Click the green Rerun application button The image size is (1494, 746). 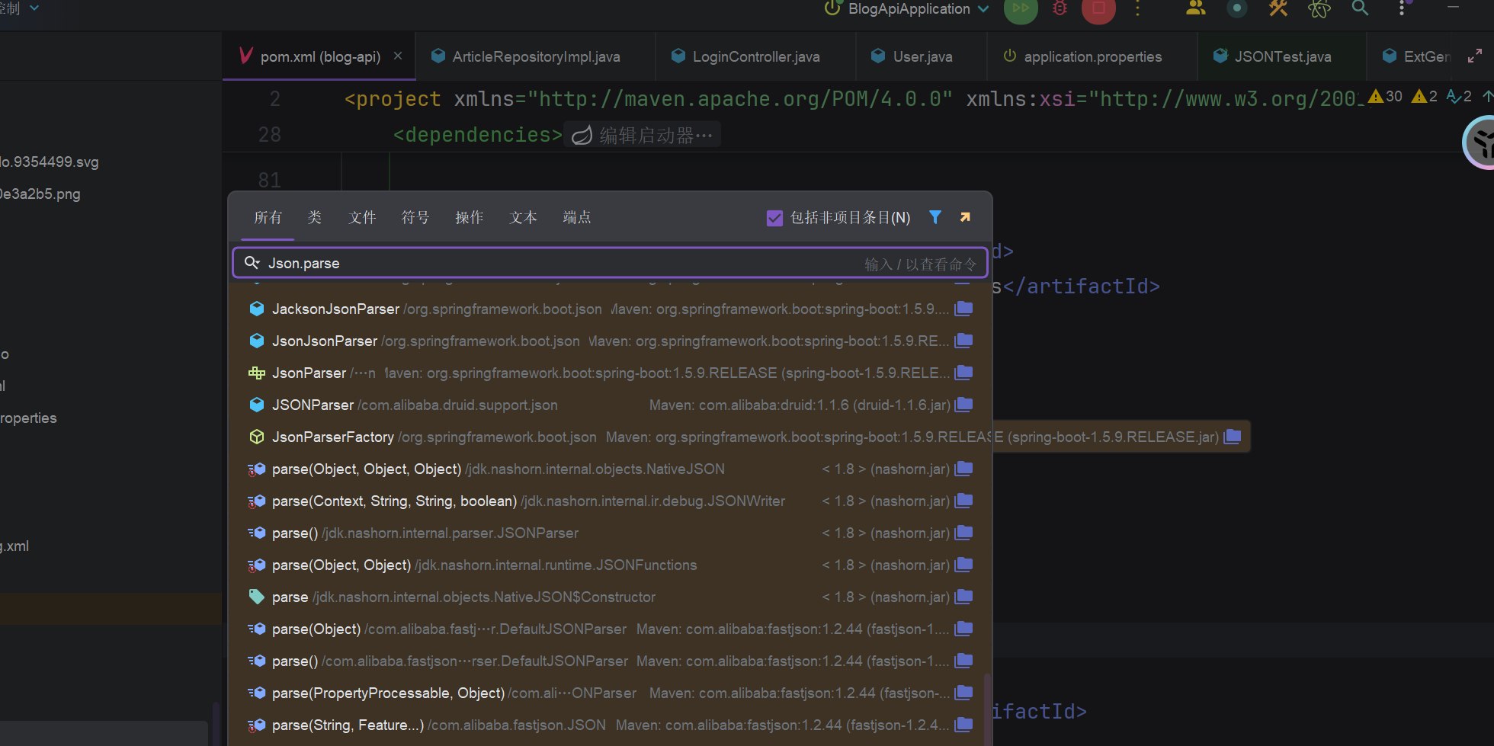coord(1021,9)
